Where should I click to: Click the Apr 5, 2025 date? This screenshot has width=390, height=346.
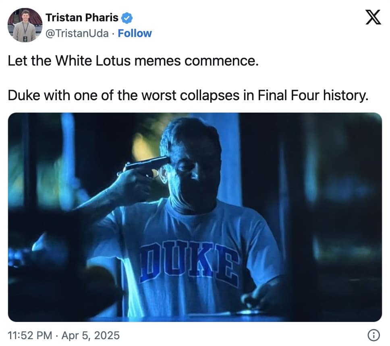(91, 335)
